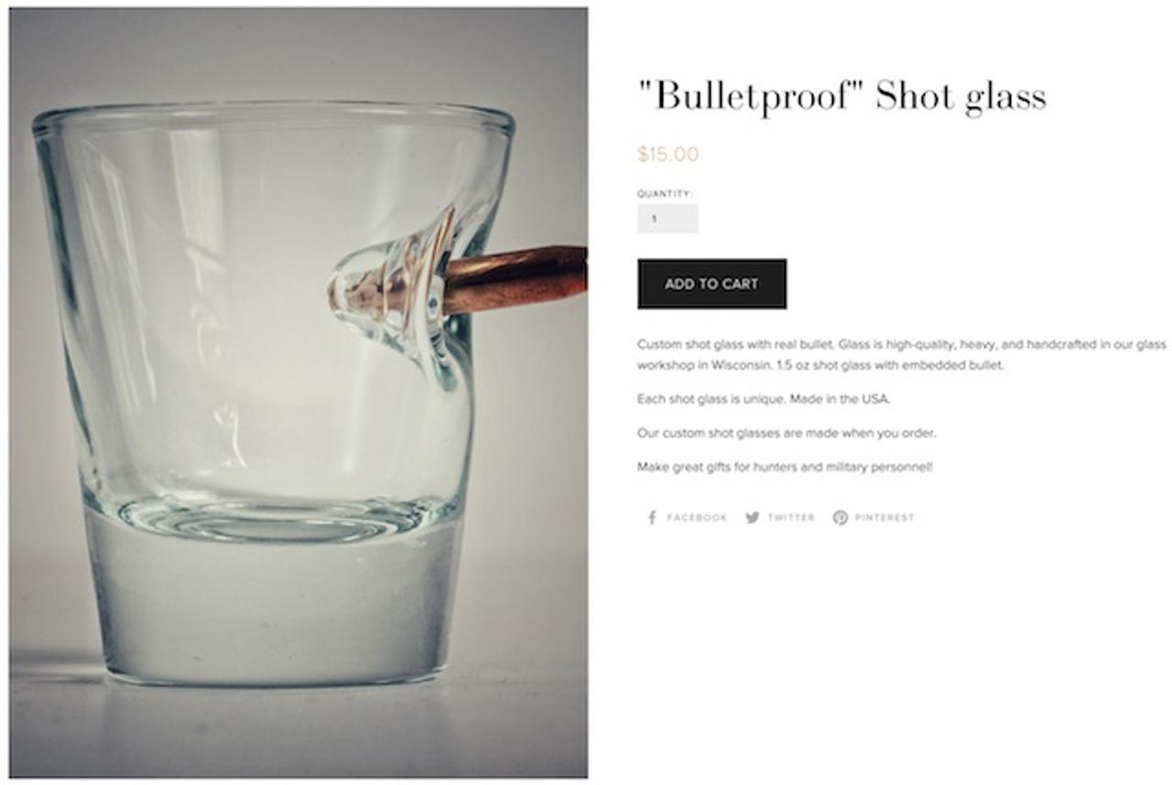Screen dimensions: 1172x785
Task: Click the "Made in the USA" line
Action: click(x=764, y=399)
